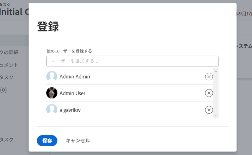This screenshot has width=252, height=155.
Task: Click the X icon beside a gavrilov
Action: [x=209, y=110]
